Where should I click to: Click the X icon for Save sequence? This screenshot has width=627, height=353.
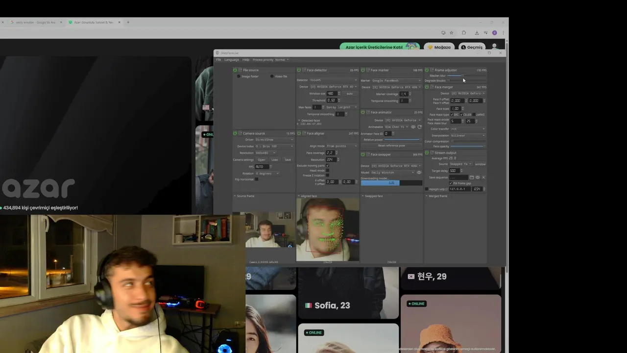(x=483, y=177)
